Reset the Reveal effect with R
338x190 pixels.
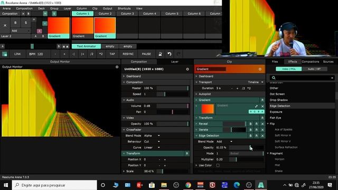point(257,124)
